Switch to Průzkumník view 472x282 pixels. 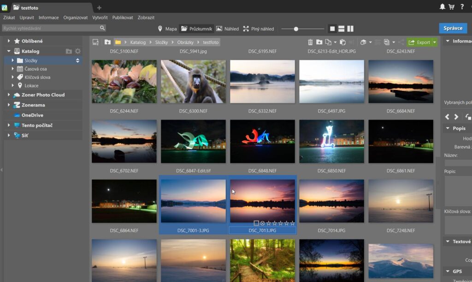coord(196,29)
